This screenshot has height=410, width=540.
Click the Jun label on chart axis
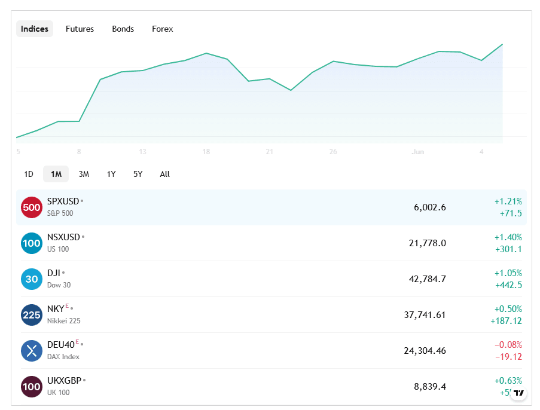pyautogui.click(x=418, y=151)
